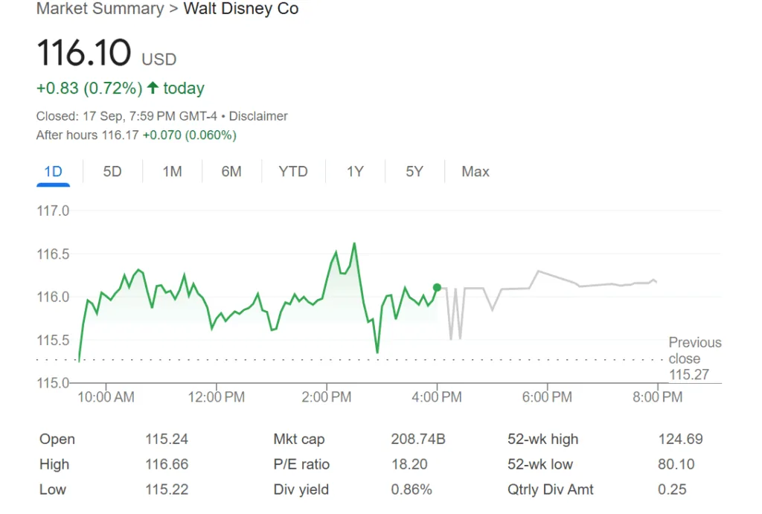Viewport: 762px width, 514px height.
Task: Open the 1Y chart view
Action: click(x=355, y=171)
